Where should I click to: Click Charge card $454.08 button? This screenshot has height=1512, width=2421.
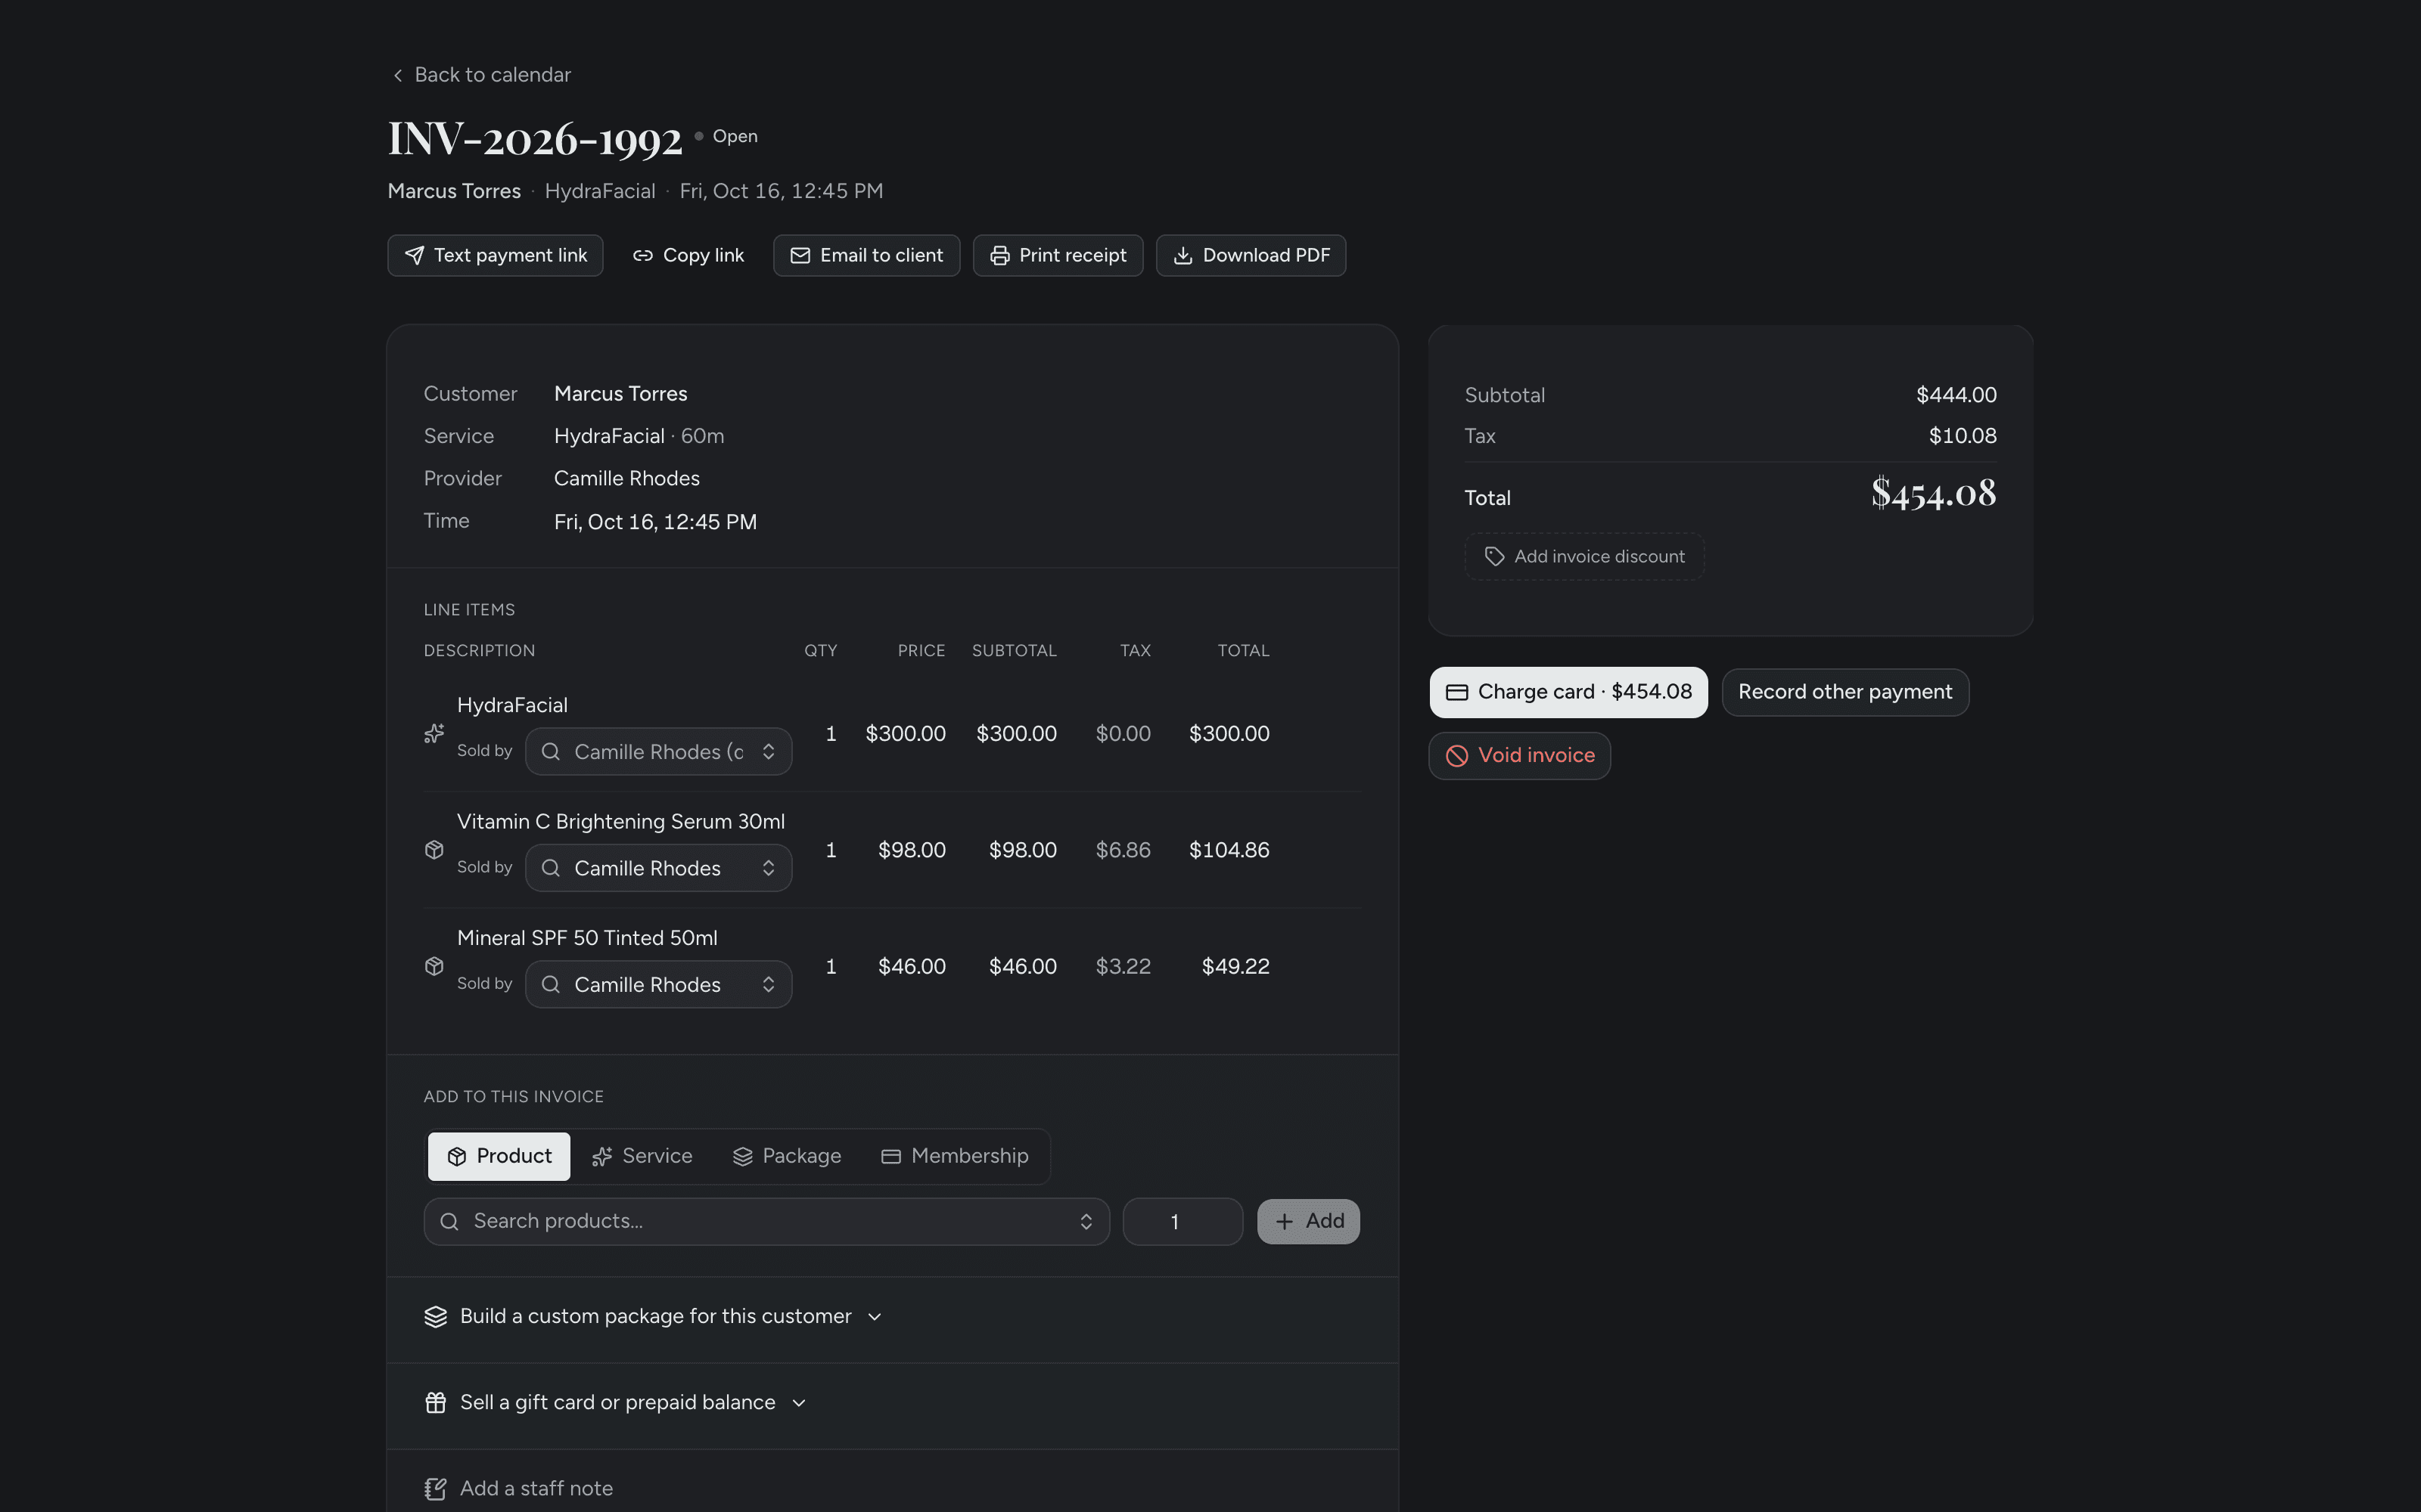point(1568,693)
